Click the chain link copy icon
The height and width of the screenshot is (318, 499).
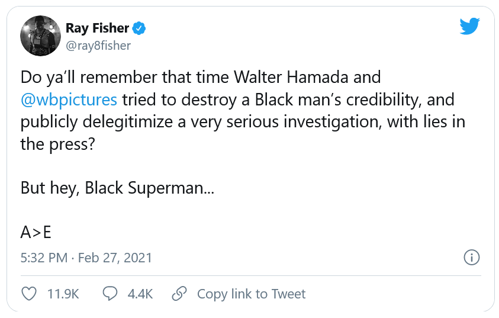click(x=179, y=293)
